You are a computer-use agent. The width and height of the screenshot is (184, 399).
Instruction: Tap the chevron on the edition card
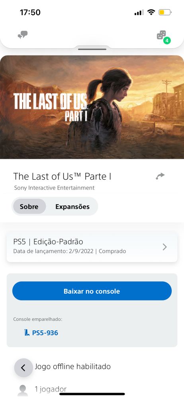[165, 247]
